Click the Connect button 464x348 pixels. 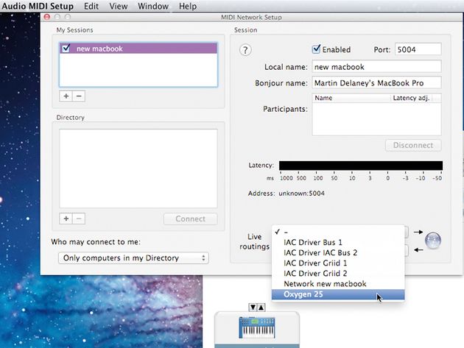pos(190,219)
